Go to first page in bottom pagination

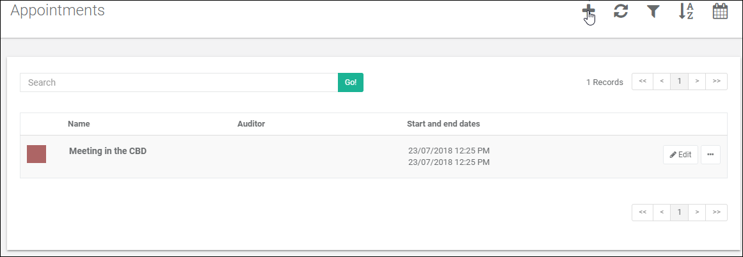point(643,212)
